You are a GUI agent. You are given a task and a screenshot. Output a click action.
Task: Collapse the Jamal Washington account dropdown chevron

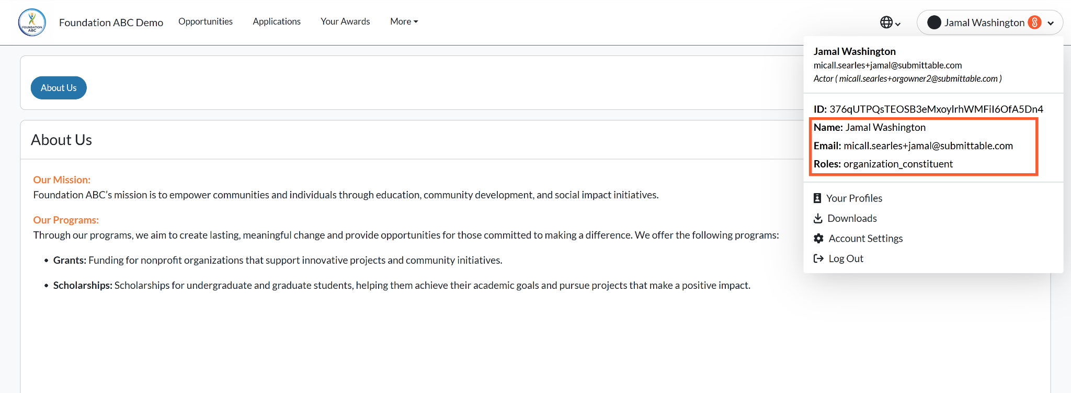1051,23
